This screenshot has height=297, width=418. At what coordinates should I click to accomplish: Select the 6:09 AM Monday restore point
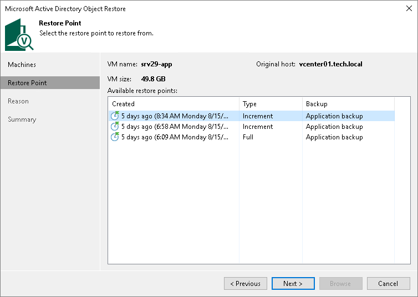click(x=251, y=137)
